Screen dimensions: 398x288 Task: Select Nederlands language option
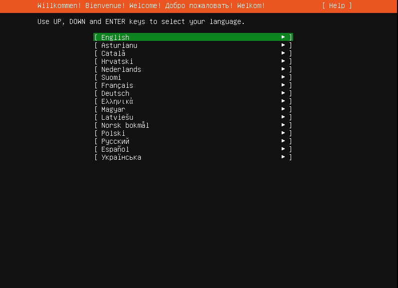point(193,69)
